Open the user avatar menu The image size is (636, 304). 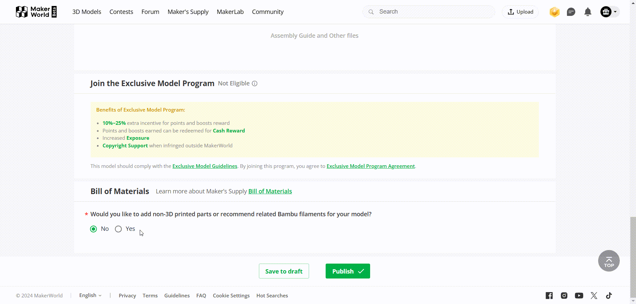click(x=609, y=12)
